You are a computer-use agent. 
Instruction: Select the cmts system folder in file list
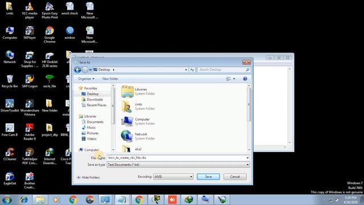138,106
